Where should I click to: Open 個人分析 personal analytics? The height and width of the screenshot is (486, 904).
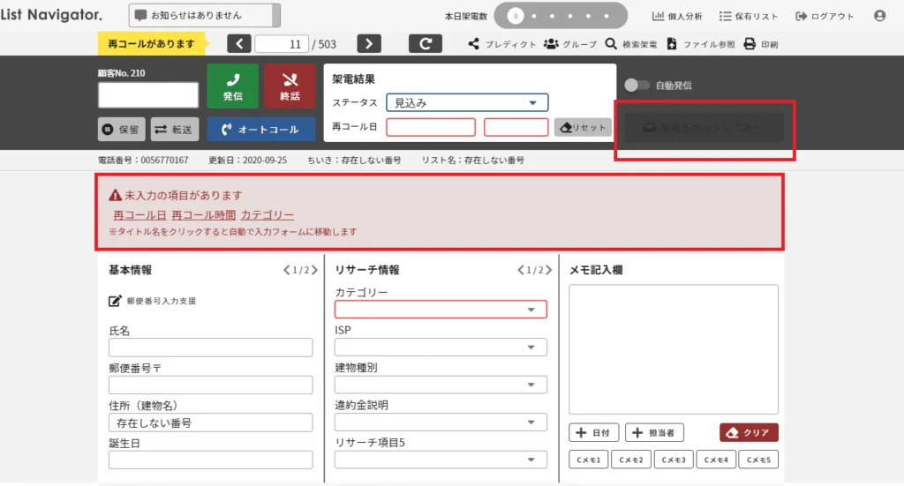677,16
